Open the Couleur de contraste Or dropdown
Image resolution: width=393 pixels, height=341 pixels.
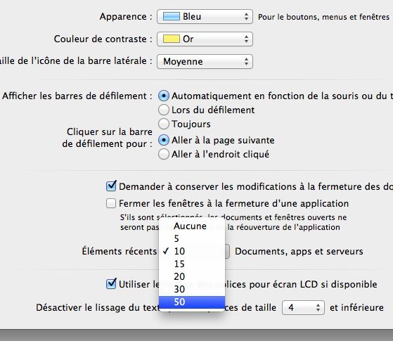point(205,39)
